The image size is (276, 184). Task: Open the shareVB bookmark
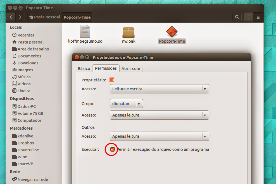tap(23, 164)
